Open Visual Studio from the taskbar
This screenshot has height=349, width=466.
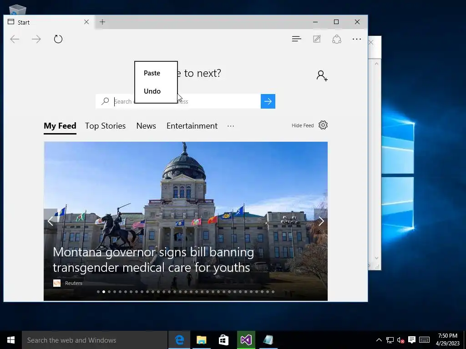pos(246,340)
